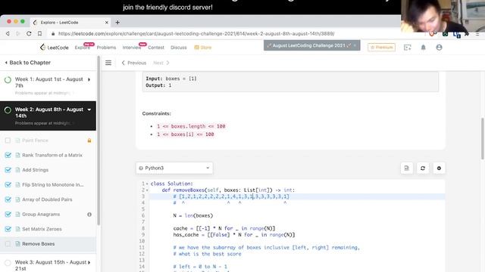
Task: Go Back to Chapter
Action: tap(28, 63)
